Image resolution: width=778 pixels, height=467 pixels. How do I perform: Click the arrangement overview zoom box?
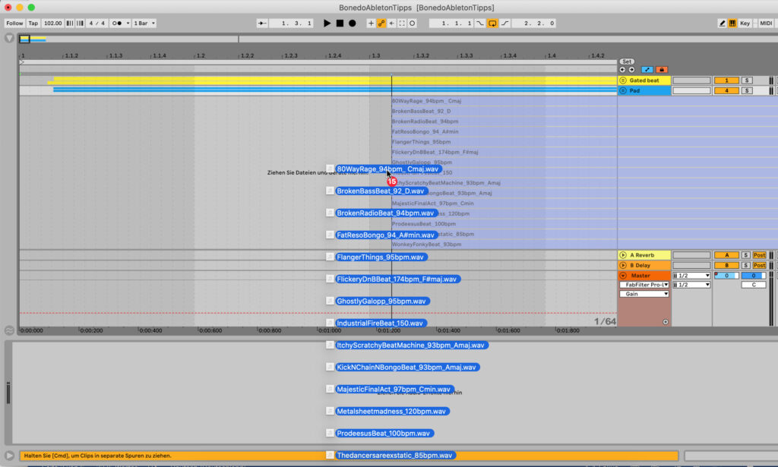pyautogui.click(x=25, y=39)
